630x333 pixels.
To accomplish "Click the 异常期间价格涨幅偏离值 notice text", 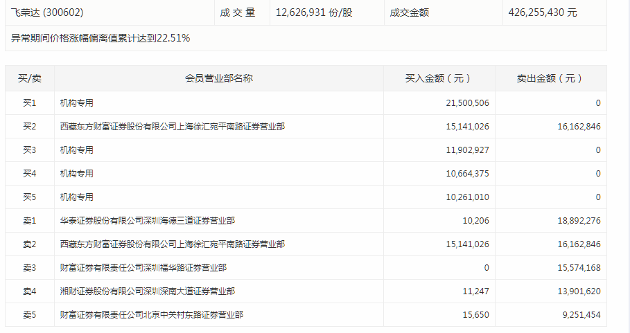I will (100, 38).
